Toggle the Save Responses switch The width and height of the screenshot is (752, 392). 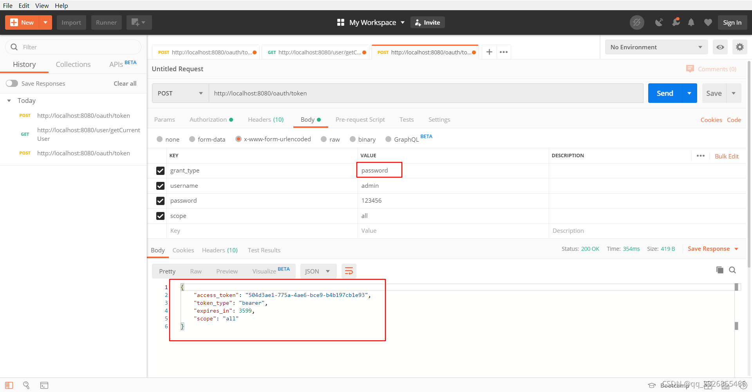(12, 83)
